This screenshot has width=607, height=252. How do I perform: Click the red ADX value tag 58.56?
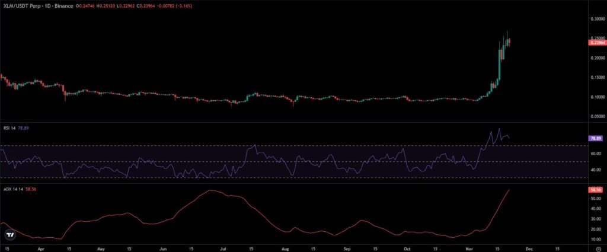(595, 190)
